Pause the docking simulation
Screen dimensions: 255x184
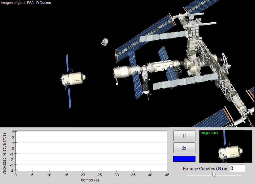click(x=184, y=136)
